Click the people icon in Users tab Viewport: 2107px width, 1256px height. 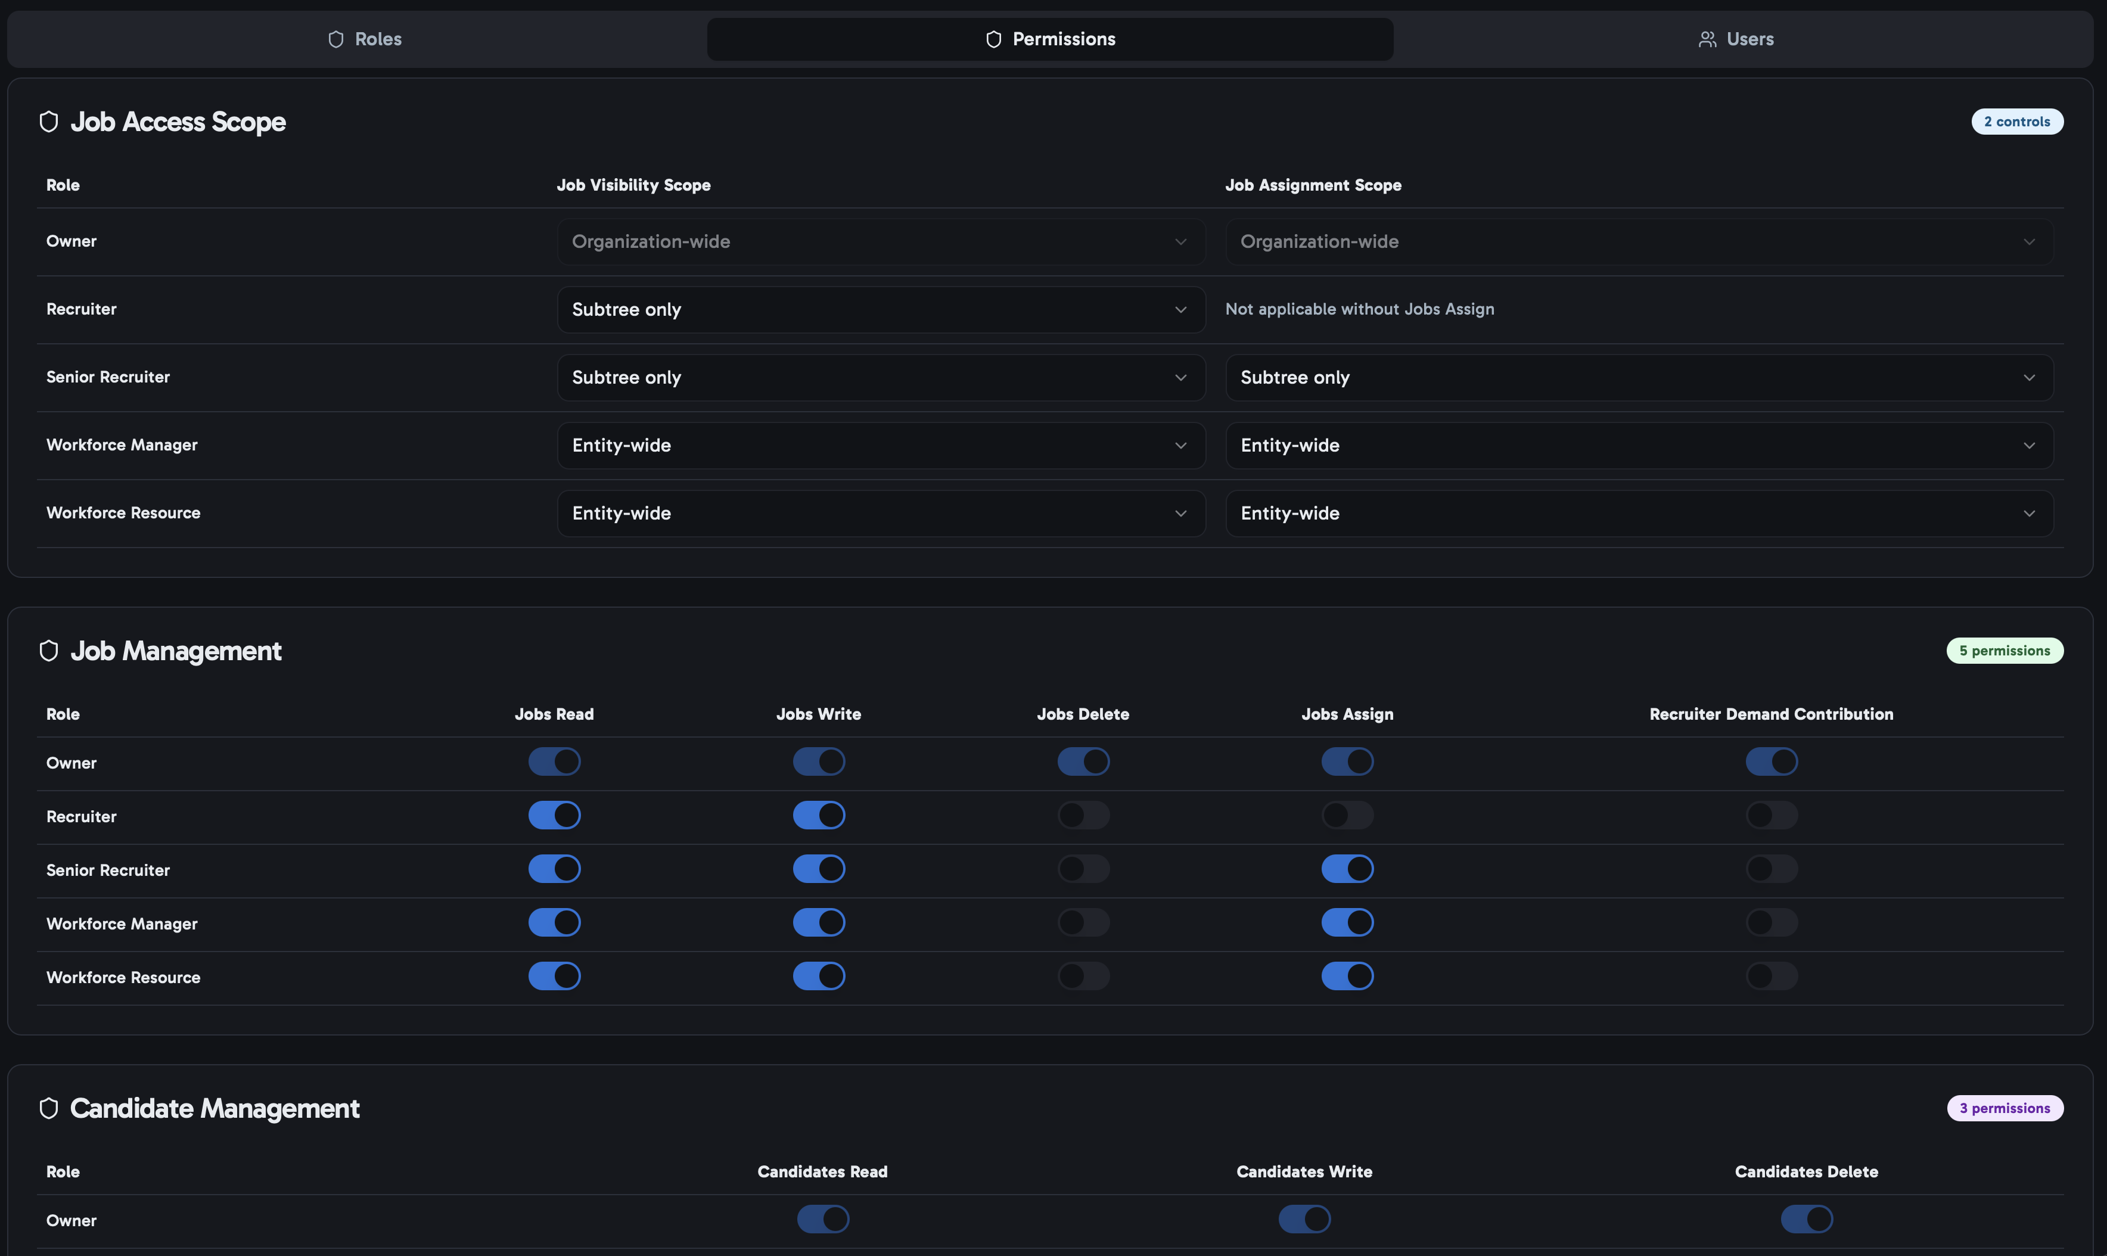[x=1708, y=39]
